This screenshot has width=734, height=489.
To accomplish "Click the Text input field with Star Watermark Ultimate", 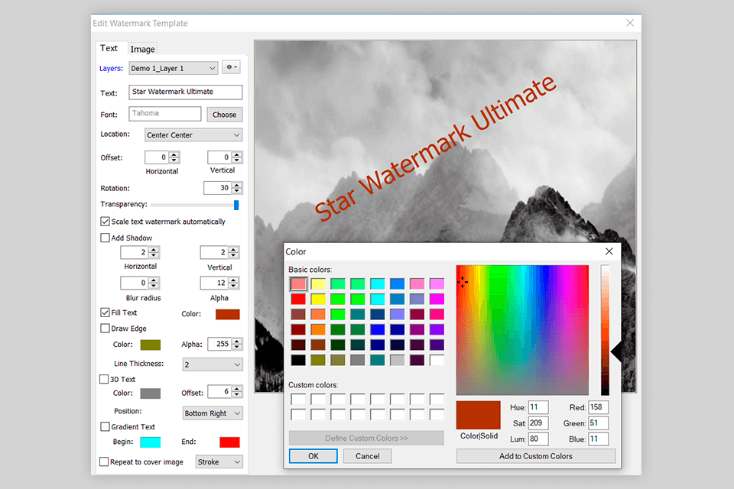I will point(185,92).
